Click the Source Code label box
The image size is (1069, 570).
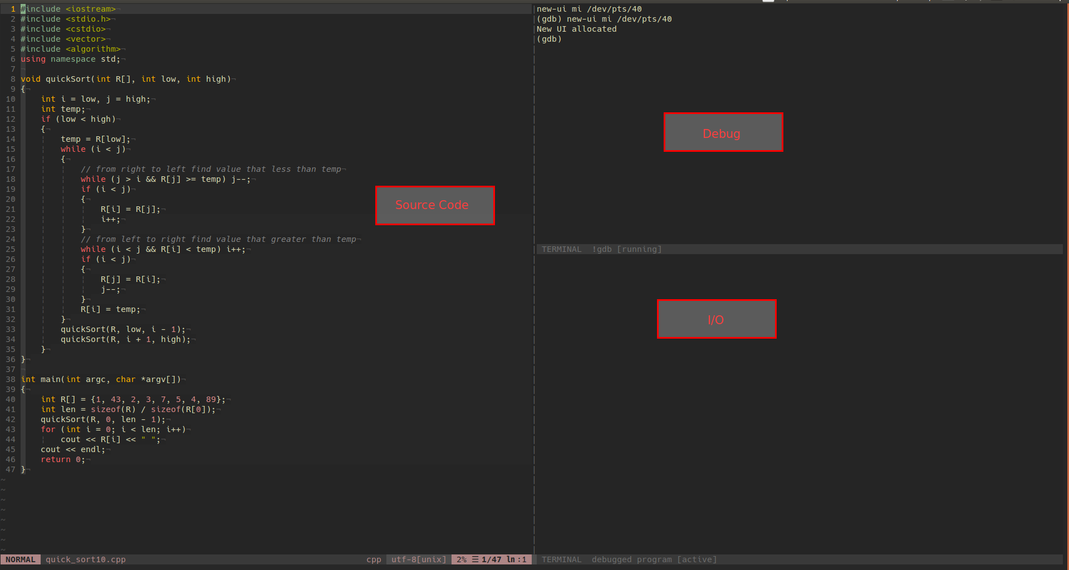(434, 205)
